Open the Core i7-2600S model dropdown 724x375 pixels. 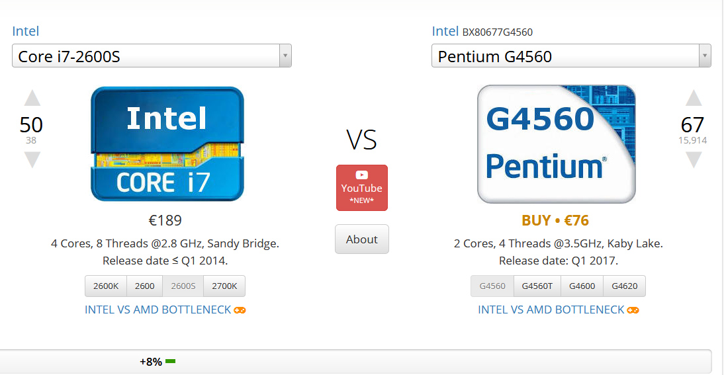[152, 56]
